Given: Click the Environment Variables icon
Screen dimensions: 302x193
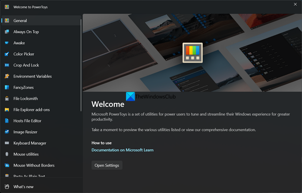Looking at the screenshot, I should tap(7, 76).
